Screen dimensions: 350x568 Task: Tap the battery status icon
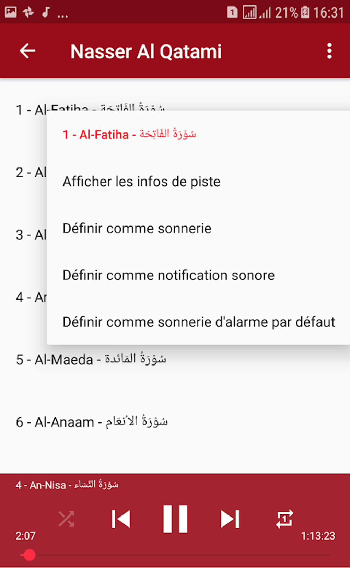pyautogui.click(x=305, y=12)
